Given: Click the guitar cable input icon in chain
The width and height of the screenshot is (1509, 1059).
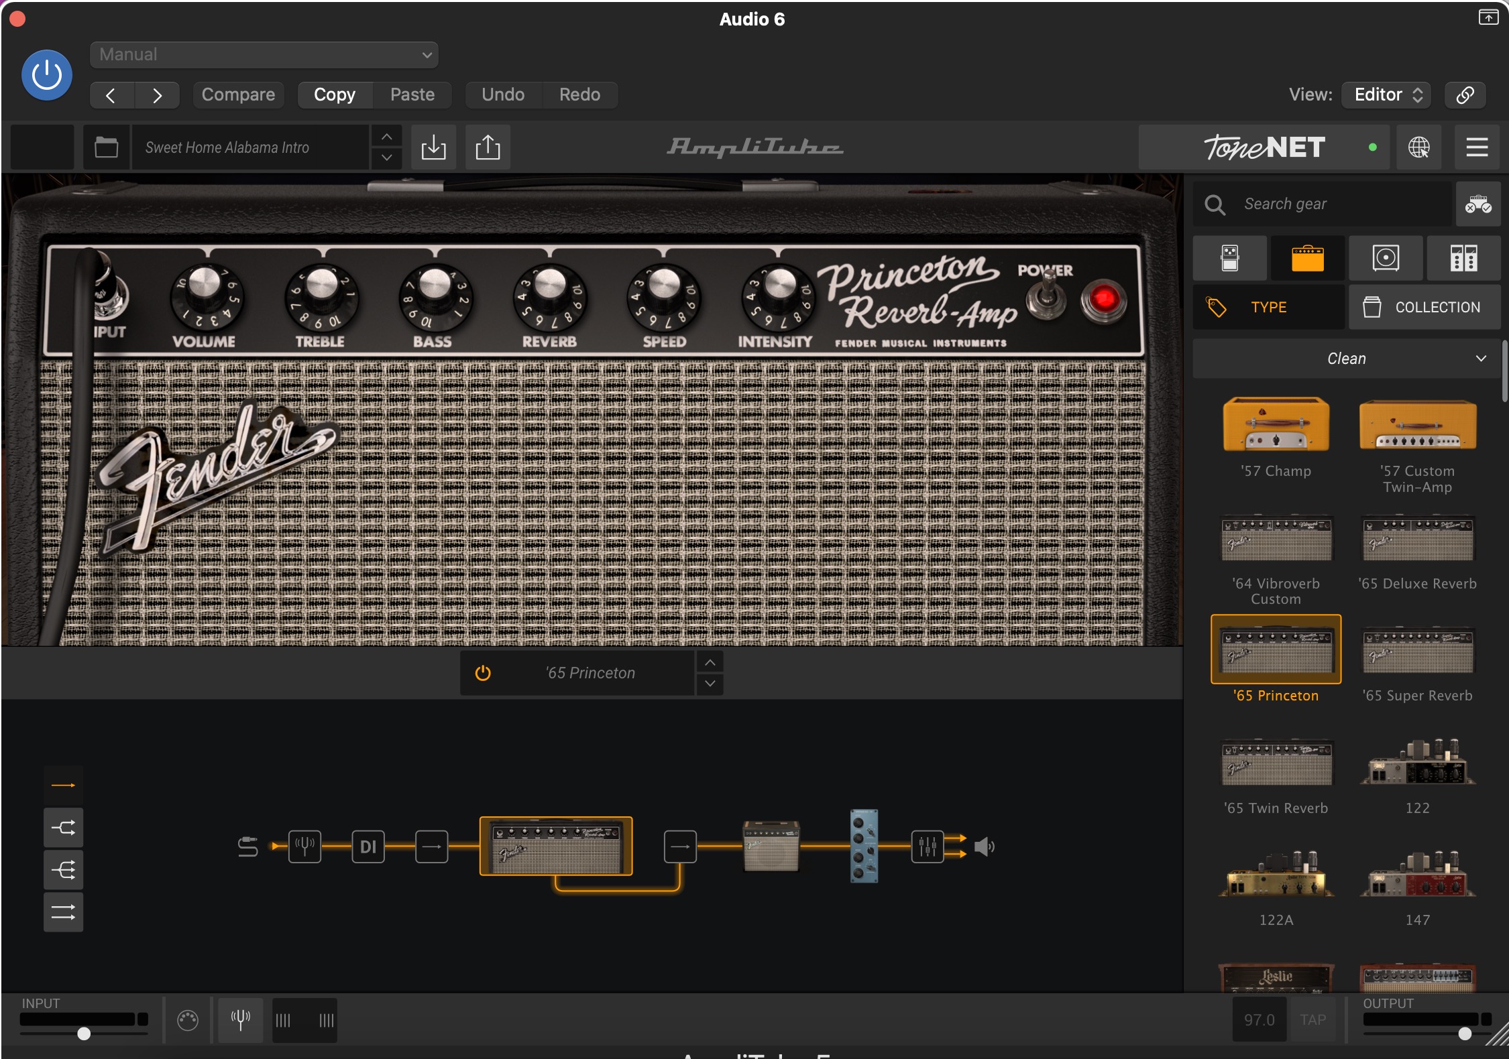Looking at the screenshot, I should [x=248, y=847].
